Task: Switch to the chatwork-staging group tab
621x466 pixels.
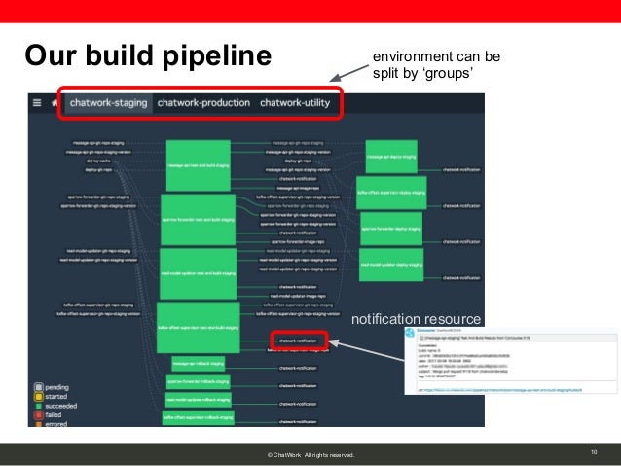Action: point(108,103)
